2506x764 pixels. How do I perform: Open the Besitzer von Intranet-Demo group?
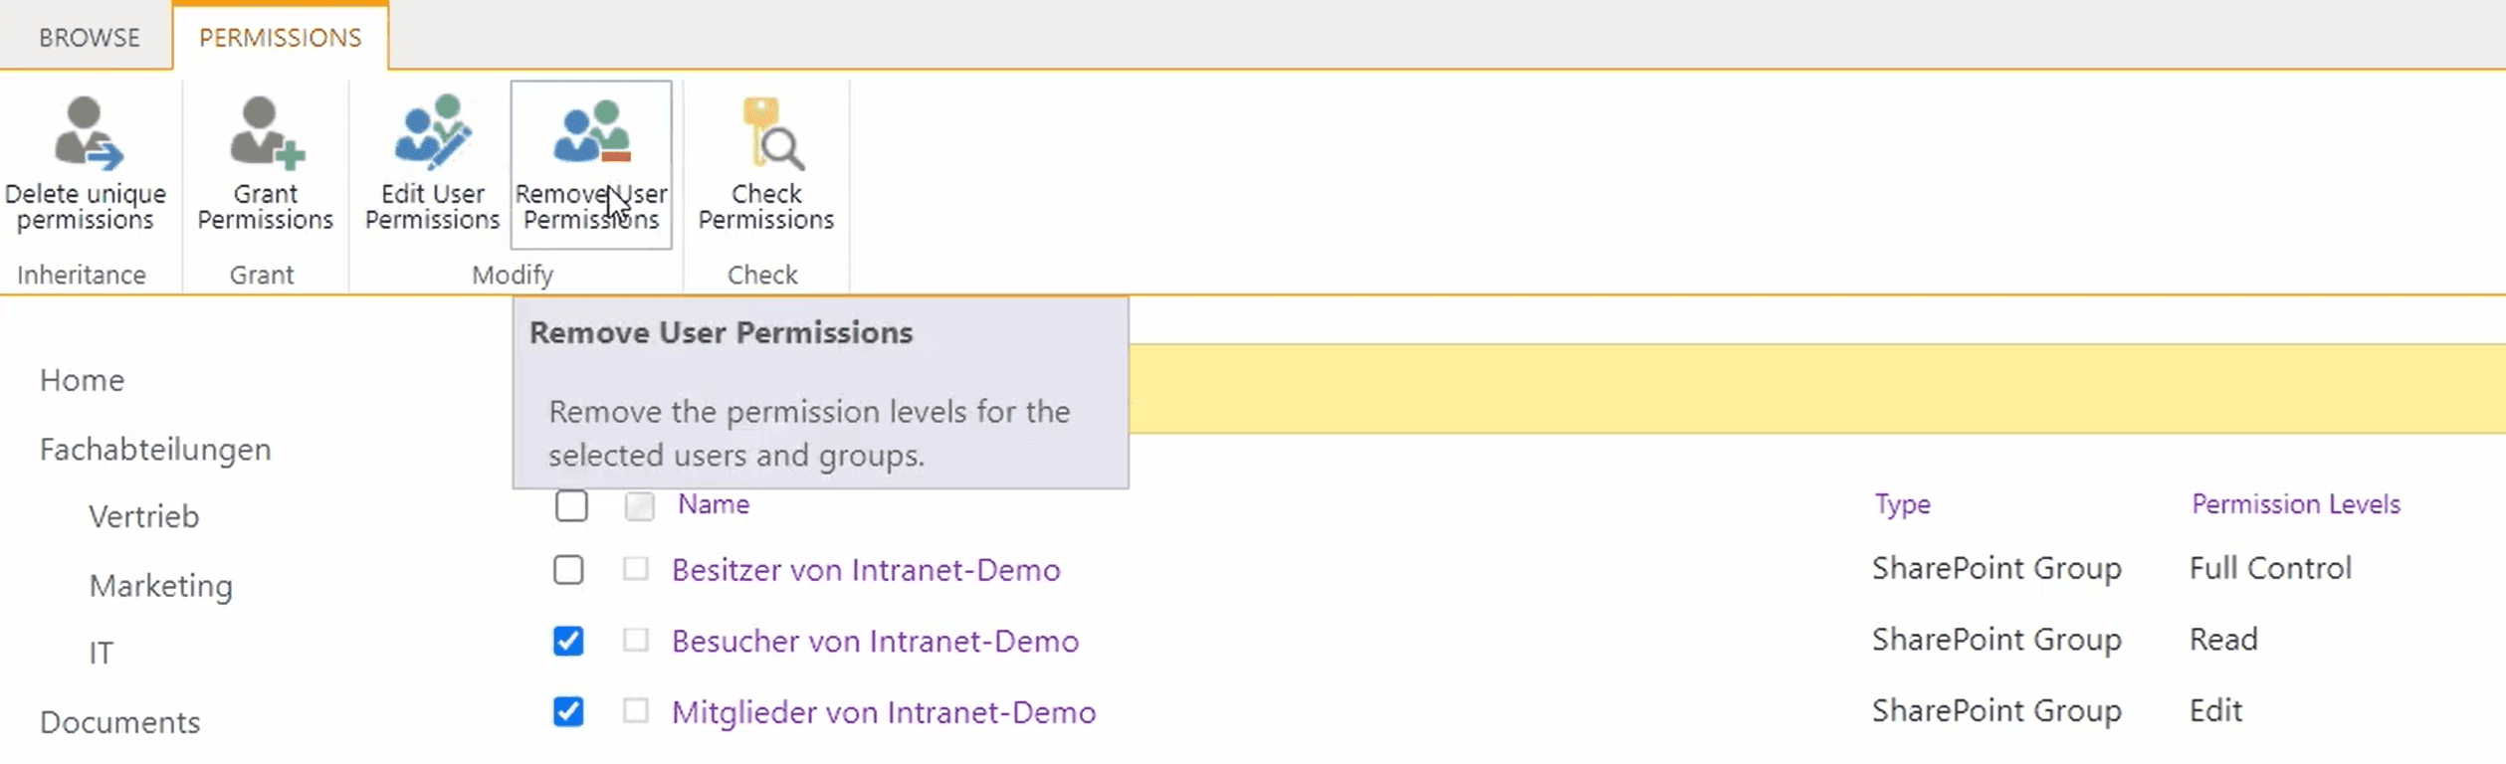click(865, 570)
